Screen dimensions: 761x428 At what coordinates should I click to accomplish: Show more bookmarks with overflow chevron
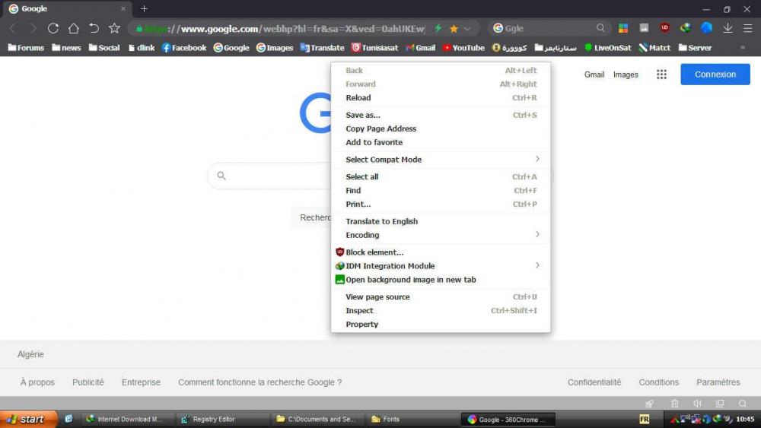tap(743, 47)
